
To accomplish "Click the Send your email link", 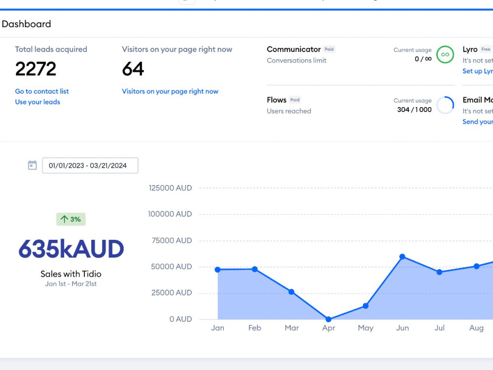I will 478,122.
